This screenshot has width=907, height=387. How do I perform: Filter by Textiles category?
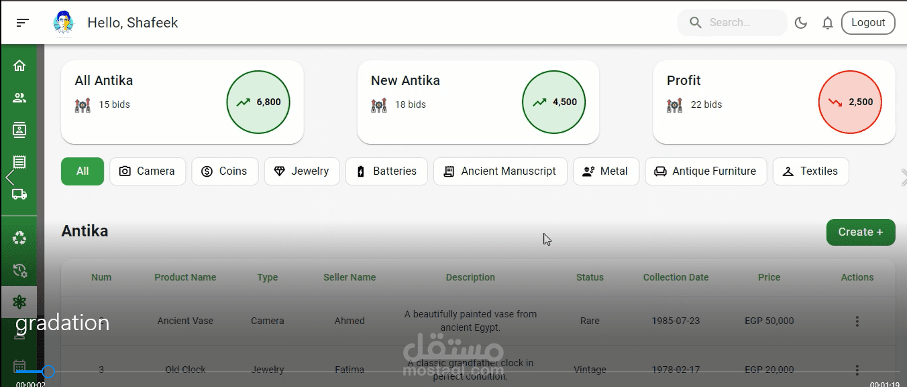tap(810, 171)
